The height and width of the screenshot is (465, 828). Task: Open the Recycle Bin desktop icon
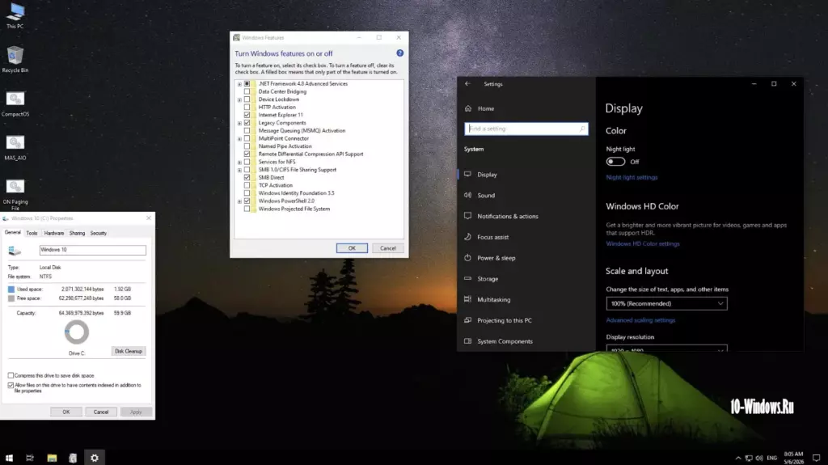[15, 59]
